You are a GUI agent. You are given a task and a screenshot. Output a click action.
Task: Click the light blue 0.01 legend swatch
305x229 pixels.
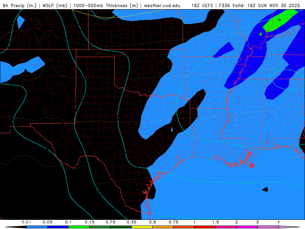click(37, 227)
